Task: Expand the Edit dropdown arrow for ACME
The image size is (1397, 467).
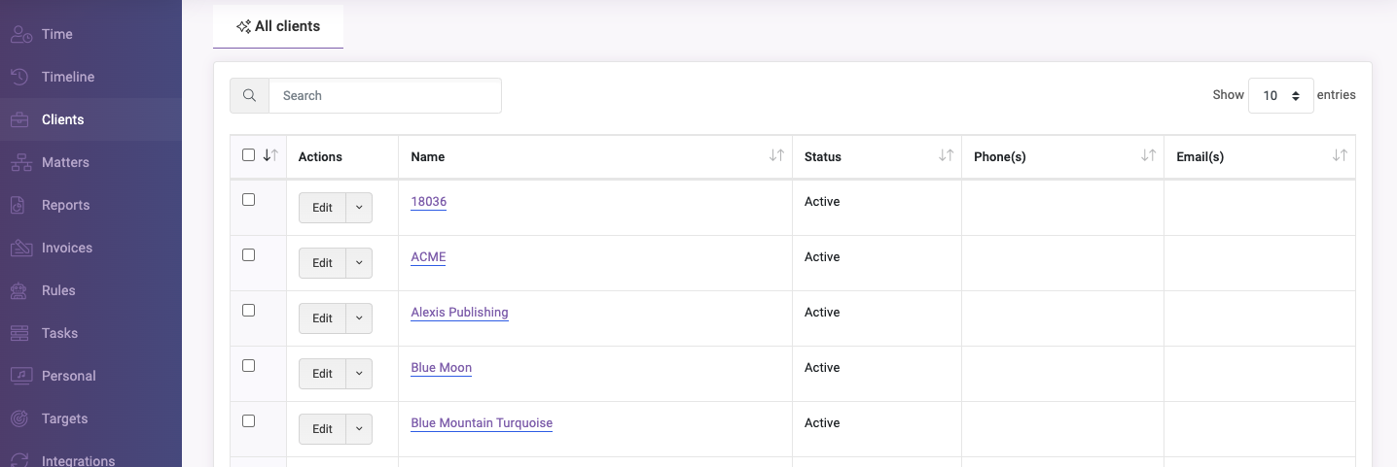Action: [x=359, y=263]
